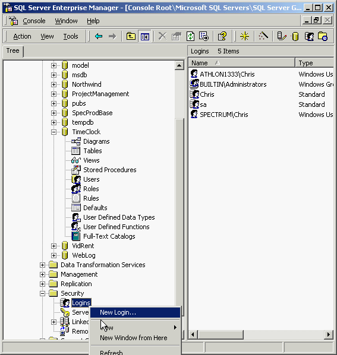The image size is (337, 355).
Task: Click the Run a Wizard wand icon
Action: point(263,36)
